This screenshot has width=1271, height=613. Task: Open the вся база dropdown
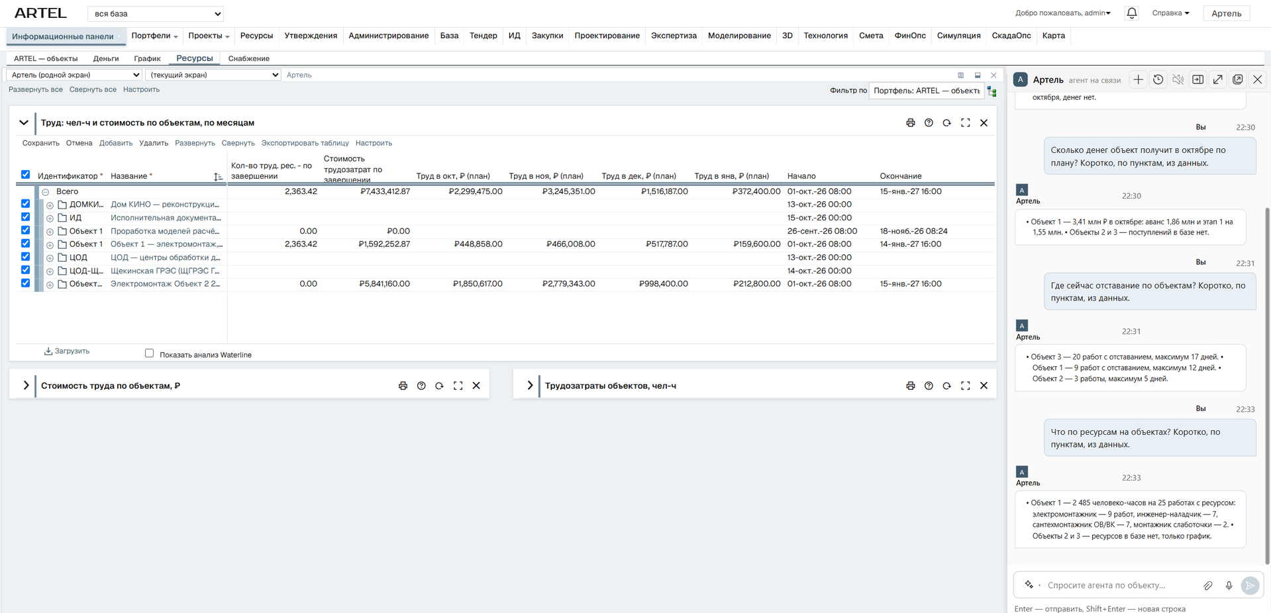pyautogui.click(x=156, y=13)
